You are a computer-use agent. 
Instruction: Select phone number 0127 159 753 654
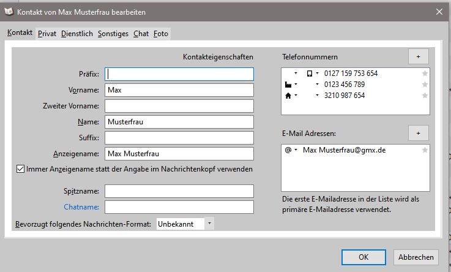[x=351, y=74]
